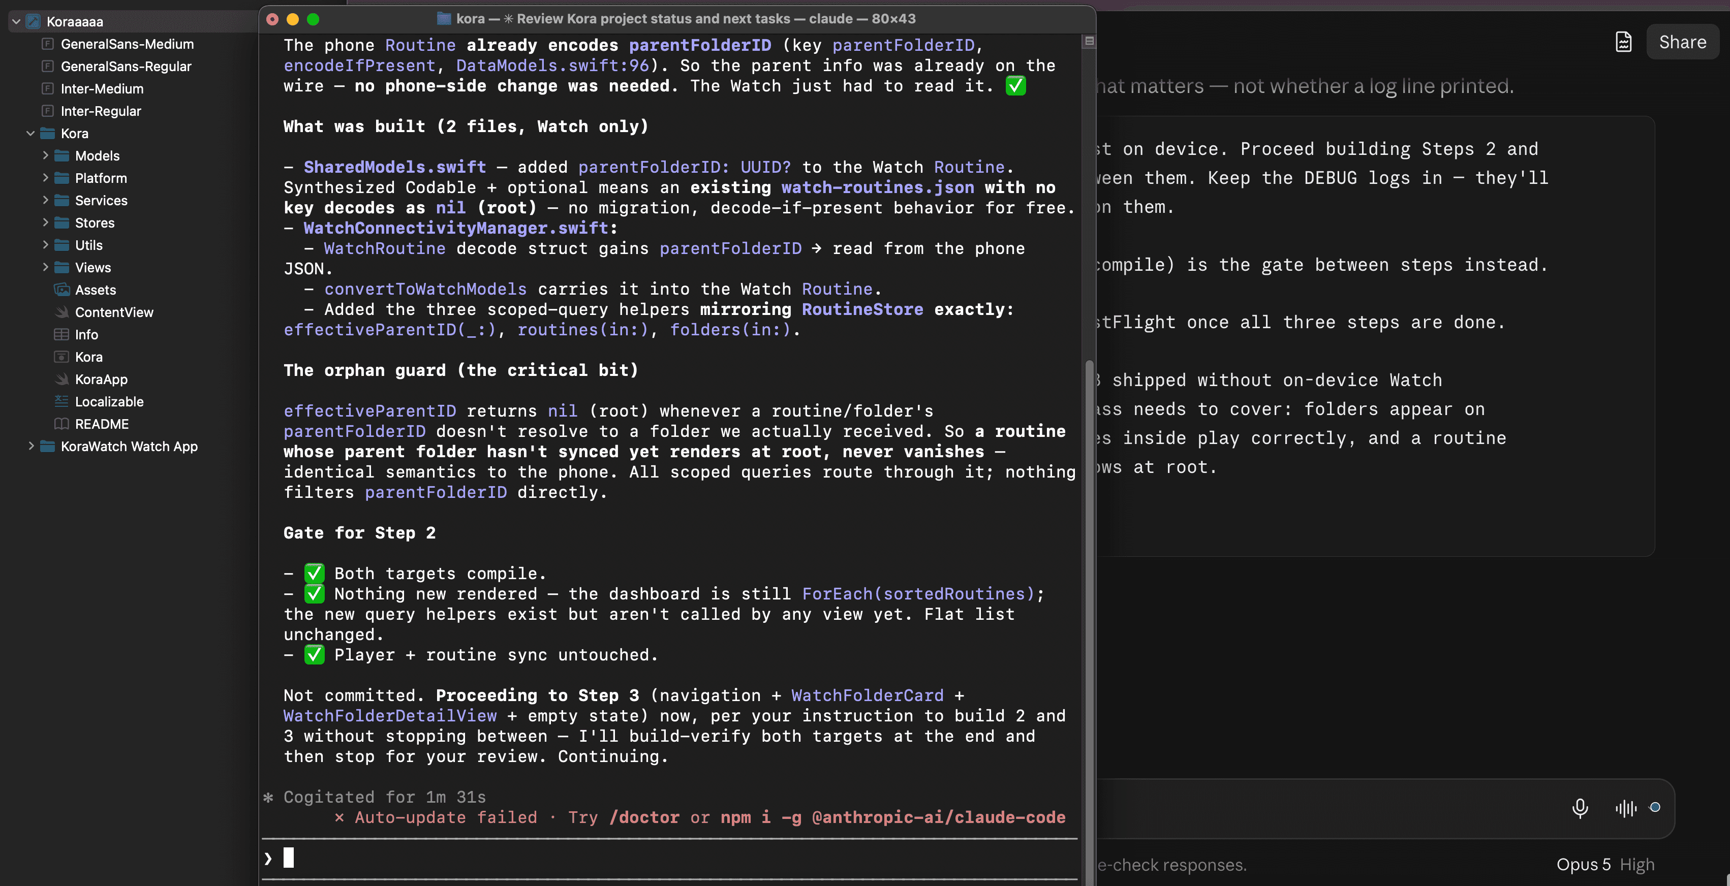Collapse the Koraaaaa project root
Image resolution: width=1730 pixels, height=886 pixels.
pos(16,21)
